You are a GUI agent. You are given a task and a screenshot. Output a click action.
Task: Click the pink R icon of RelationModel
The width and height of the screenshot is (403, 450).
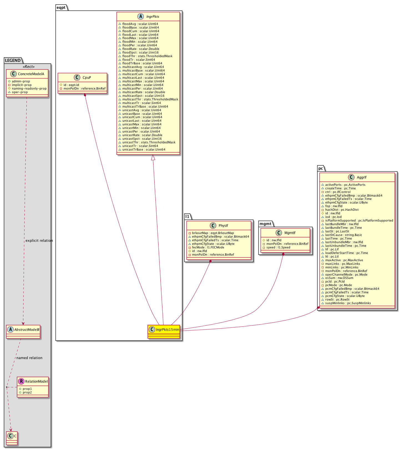point(21,382)
